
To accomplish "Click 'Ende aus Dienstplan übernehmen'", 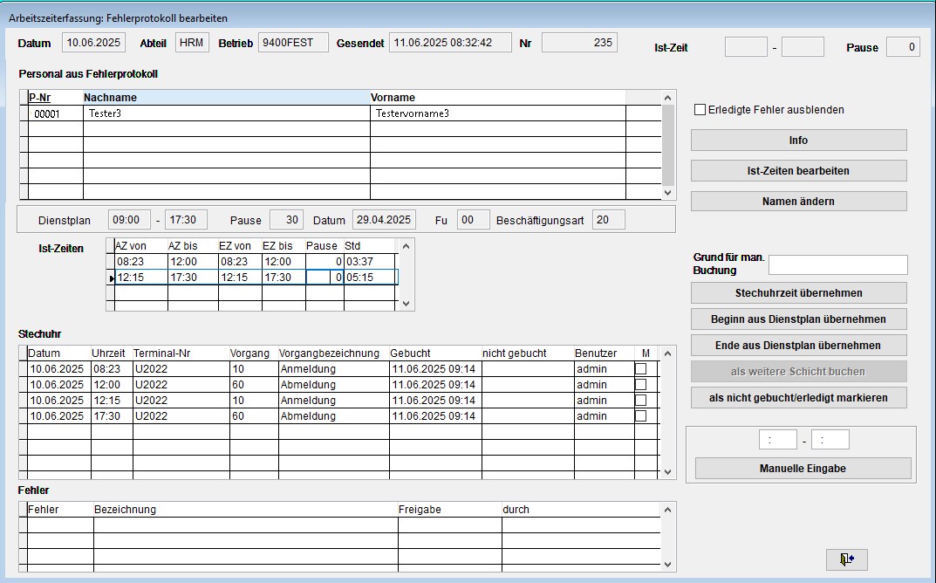I will (799, 346).
